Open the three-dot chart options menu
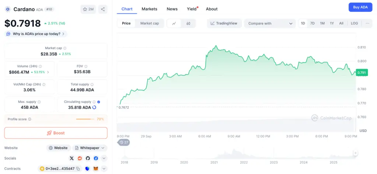Viewport: 377px width, 174px height. (367, 23)
